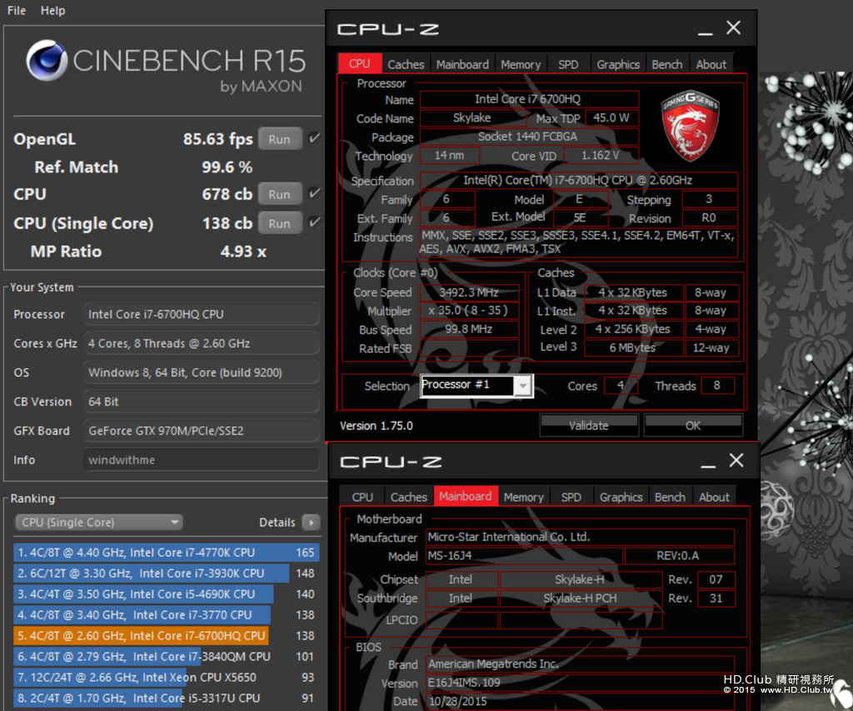Click the Validate button in CPU-Z

coord(589,425)
